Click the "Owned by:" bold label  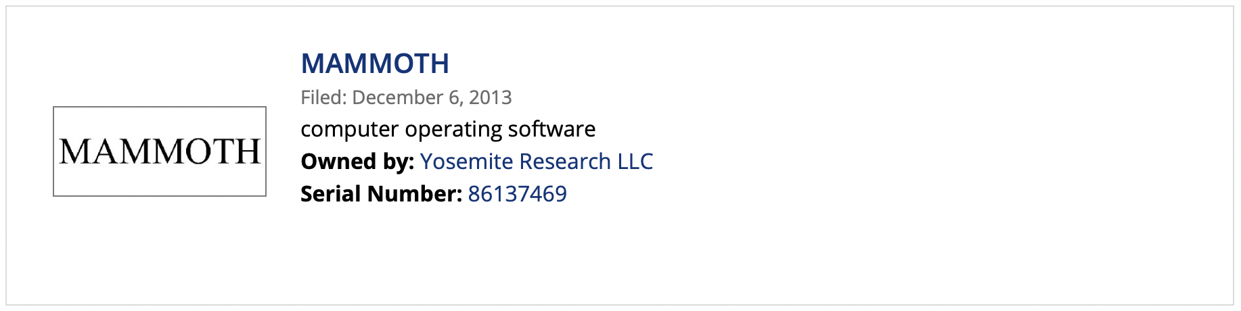(357, 162)
